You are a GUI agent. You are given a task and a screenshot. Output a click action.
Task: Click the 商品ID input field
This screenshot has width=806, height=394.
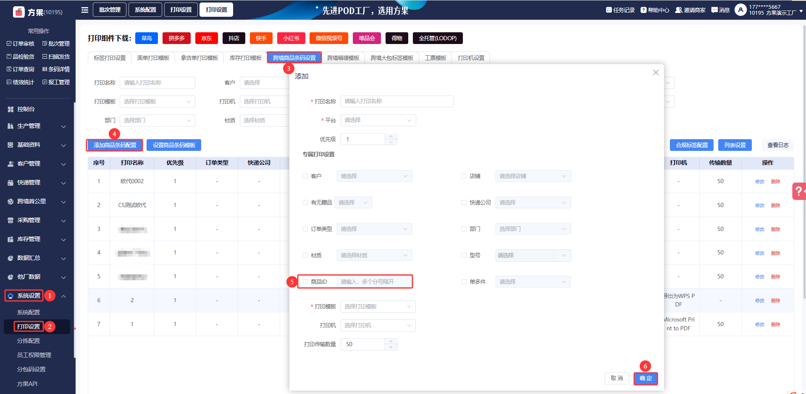tap(374, 282)
